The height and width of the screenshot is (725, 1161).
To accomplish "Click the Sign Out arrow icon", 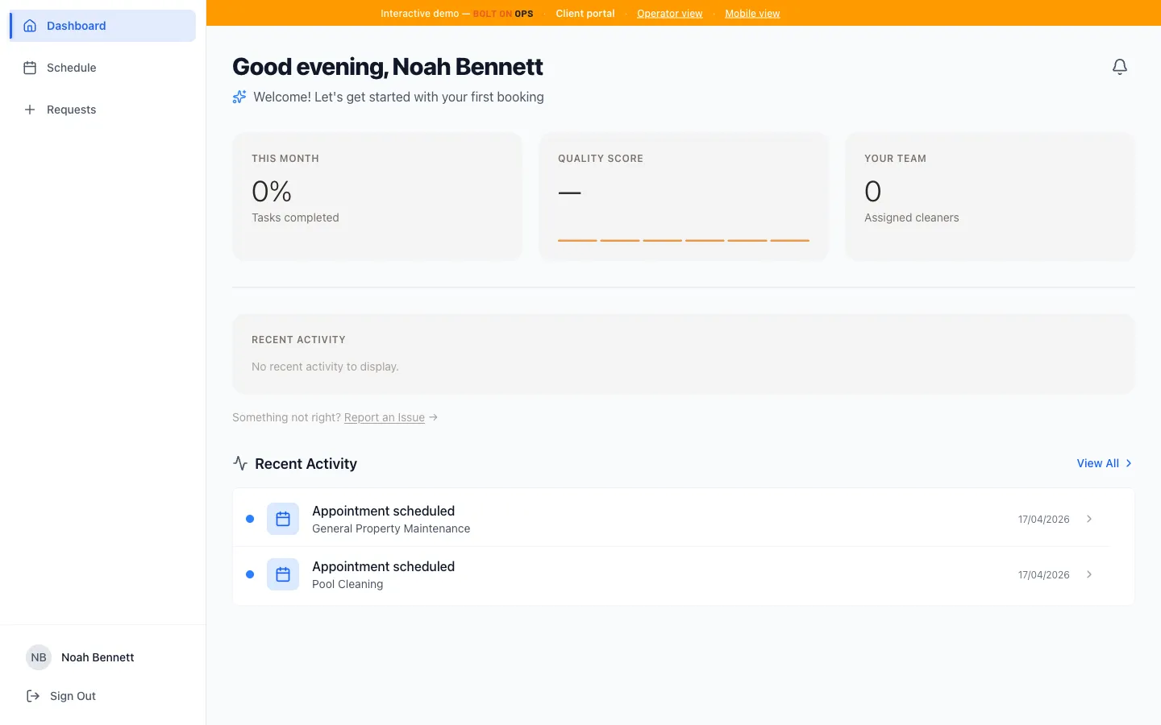I will click(x=33, y=696).
